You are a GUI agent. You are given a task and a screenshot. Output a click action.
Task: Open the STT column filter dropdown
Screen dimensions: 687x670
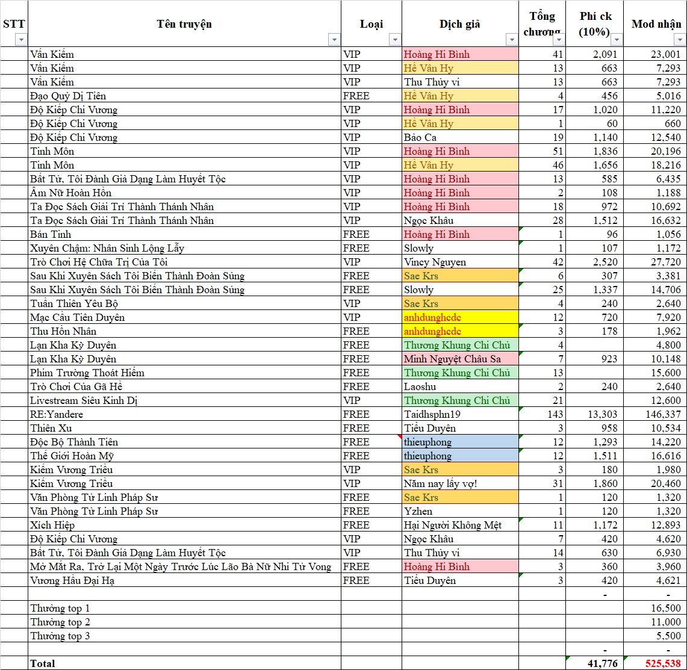(x=21, y=40)
